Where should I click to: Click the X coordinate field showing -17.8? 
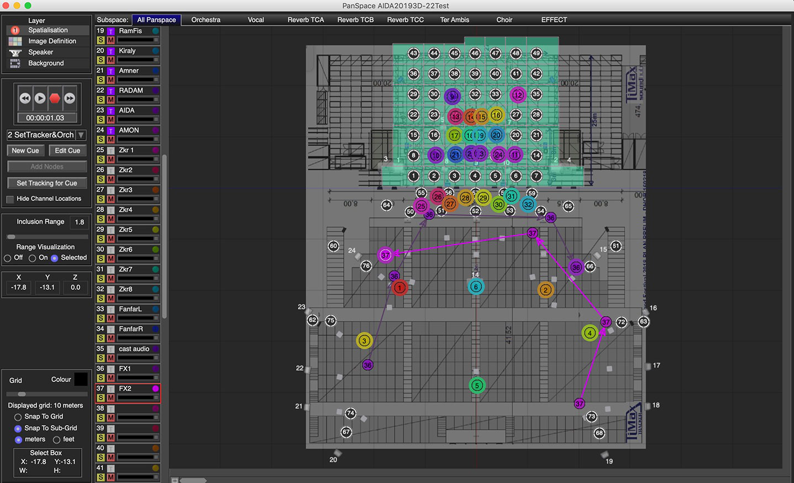coord(18,287)
